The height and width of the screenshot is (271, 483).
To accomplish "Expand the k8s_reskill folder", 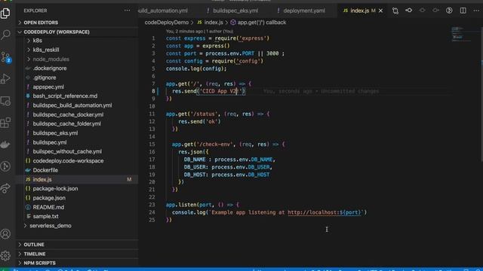I will [x=46, y=50].
